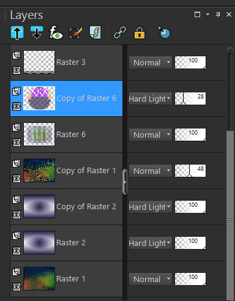
Task: Open blend mode dropdown for Raster 3
Action: pyautogui.click(x=151, y=62)
